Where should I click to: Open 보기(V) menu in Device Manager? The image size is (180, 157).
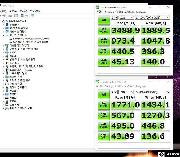click(23, 11)
